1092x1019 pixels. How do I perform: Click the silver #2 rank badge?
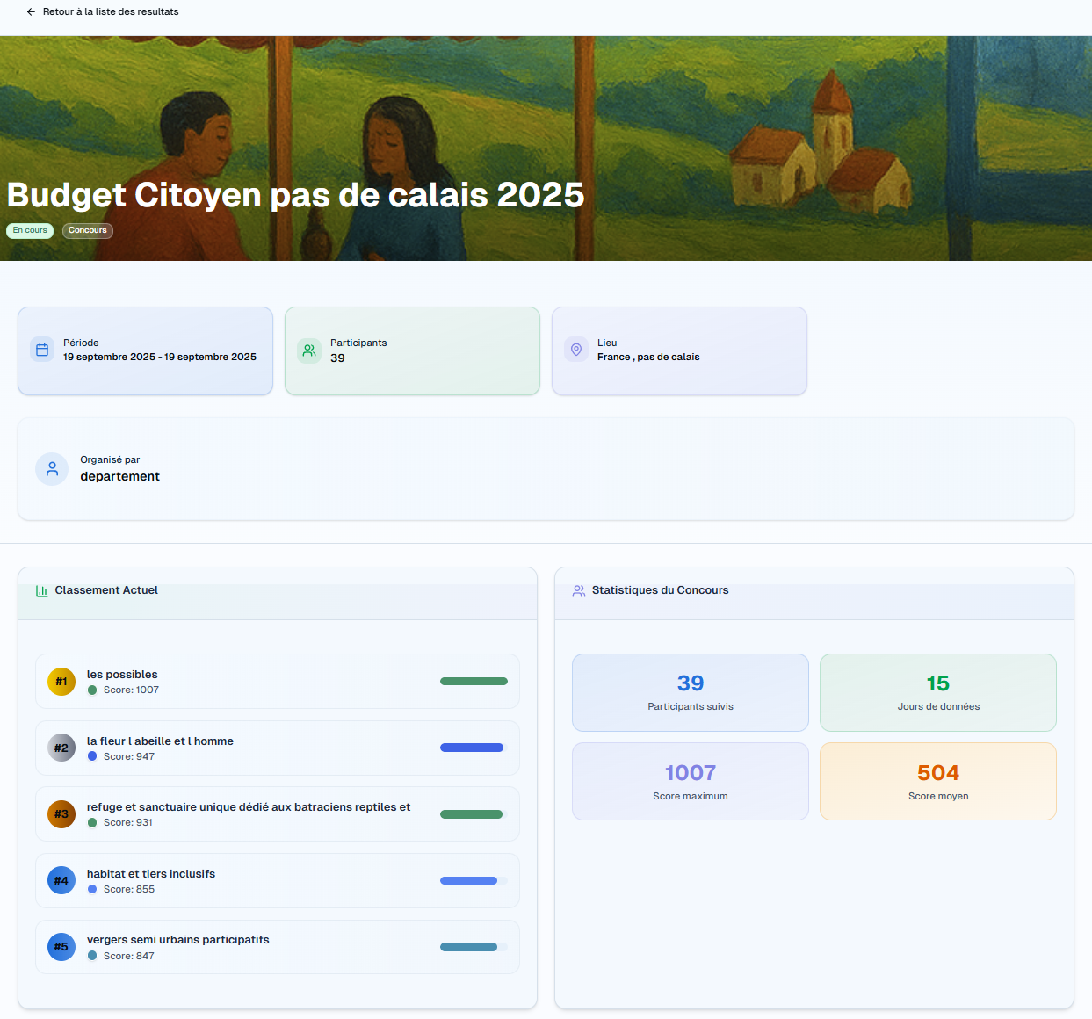point(61,748)
